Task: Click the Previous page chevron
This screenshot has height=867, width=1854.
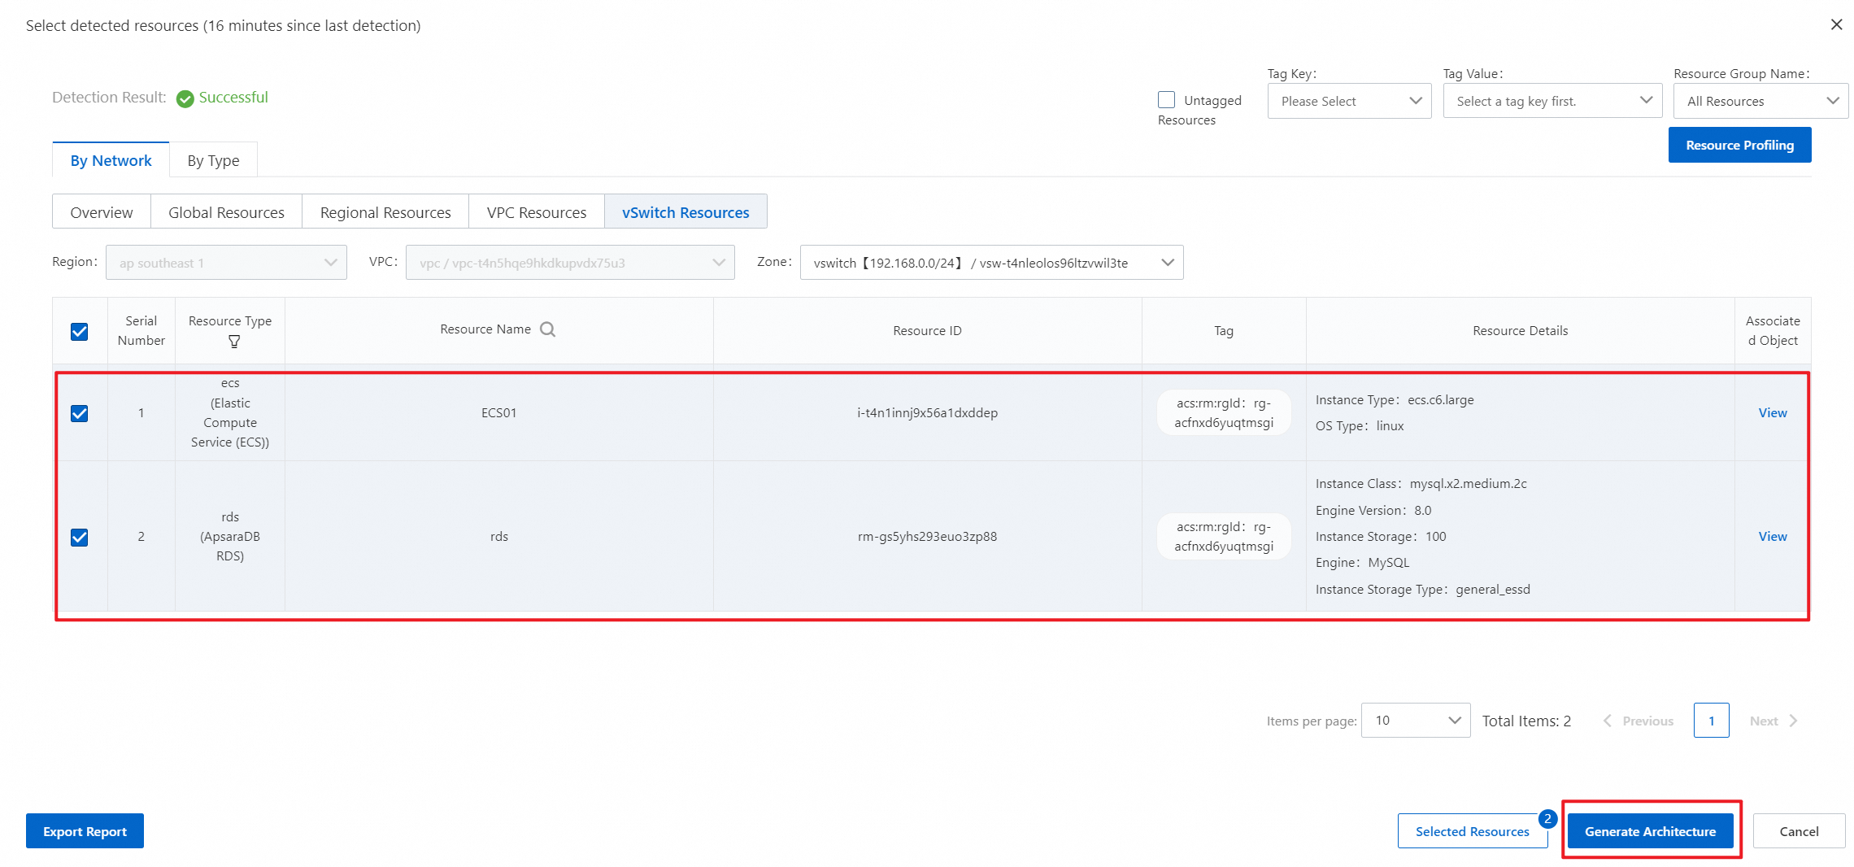Action: (1607, 721)
